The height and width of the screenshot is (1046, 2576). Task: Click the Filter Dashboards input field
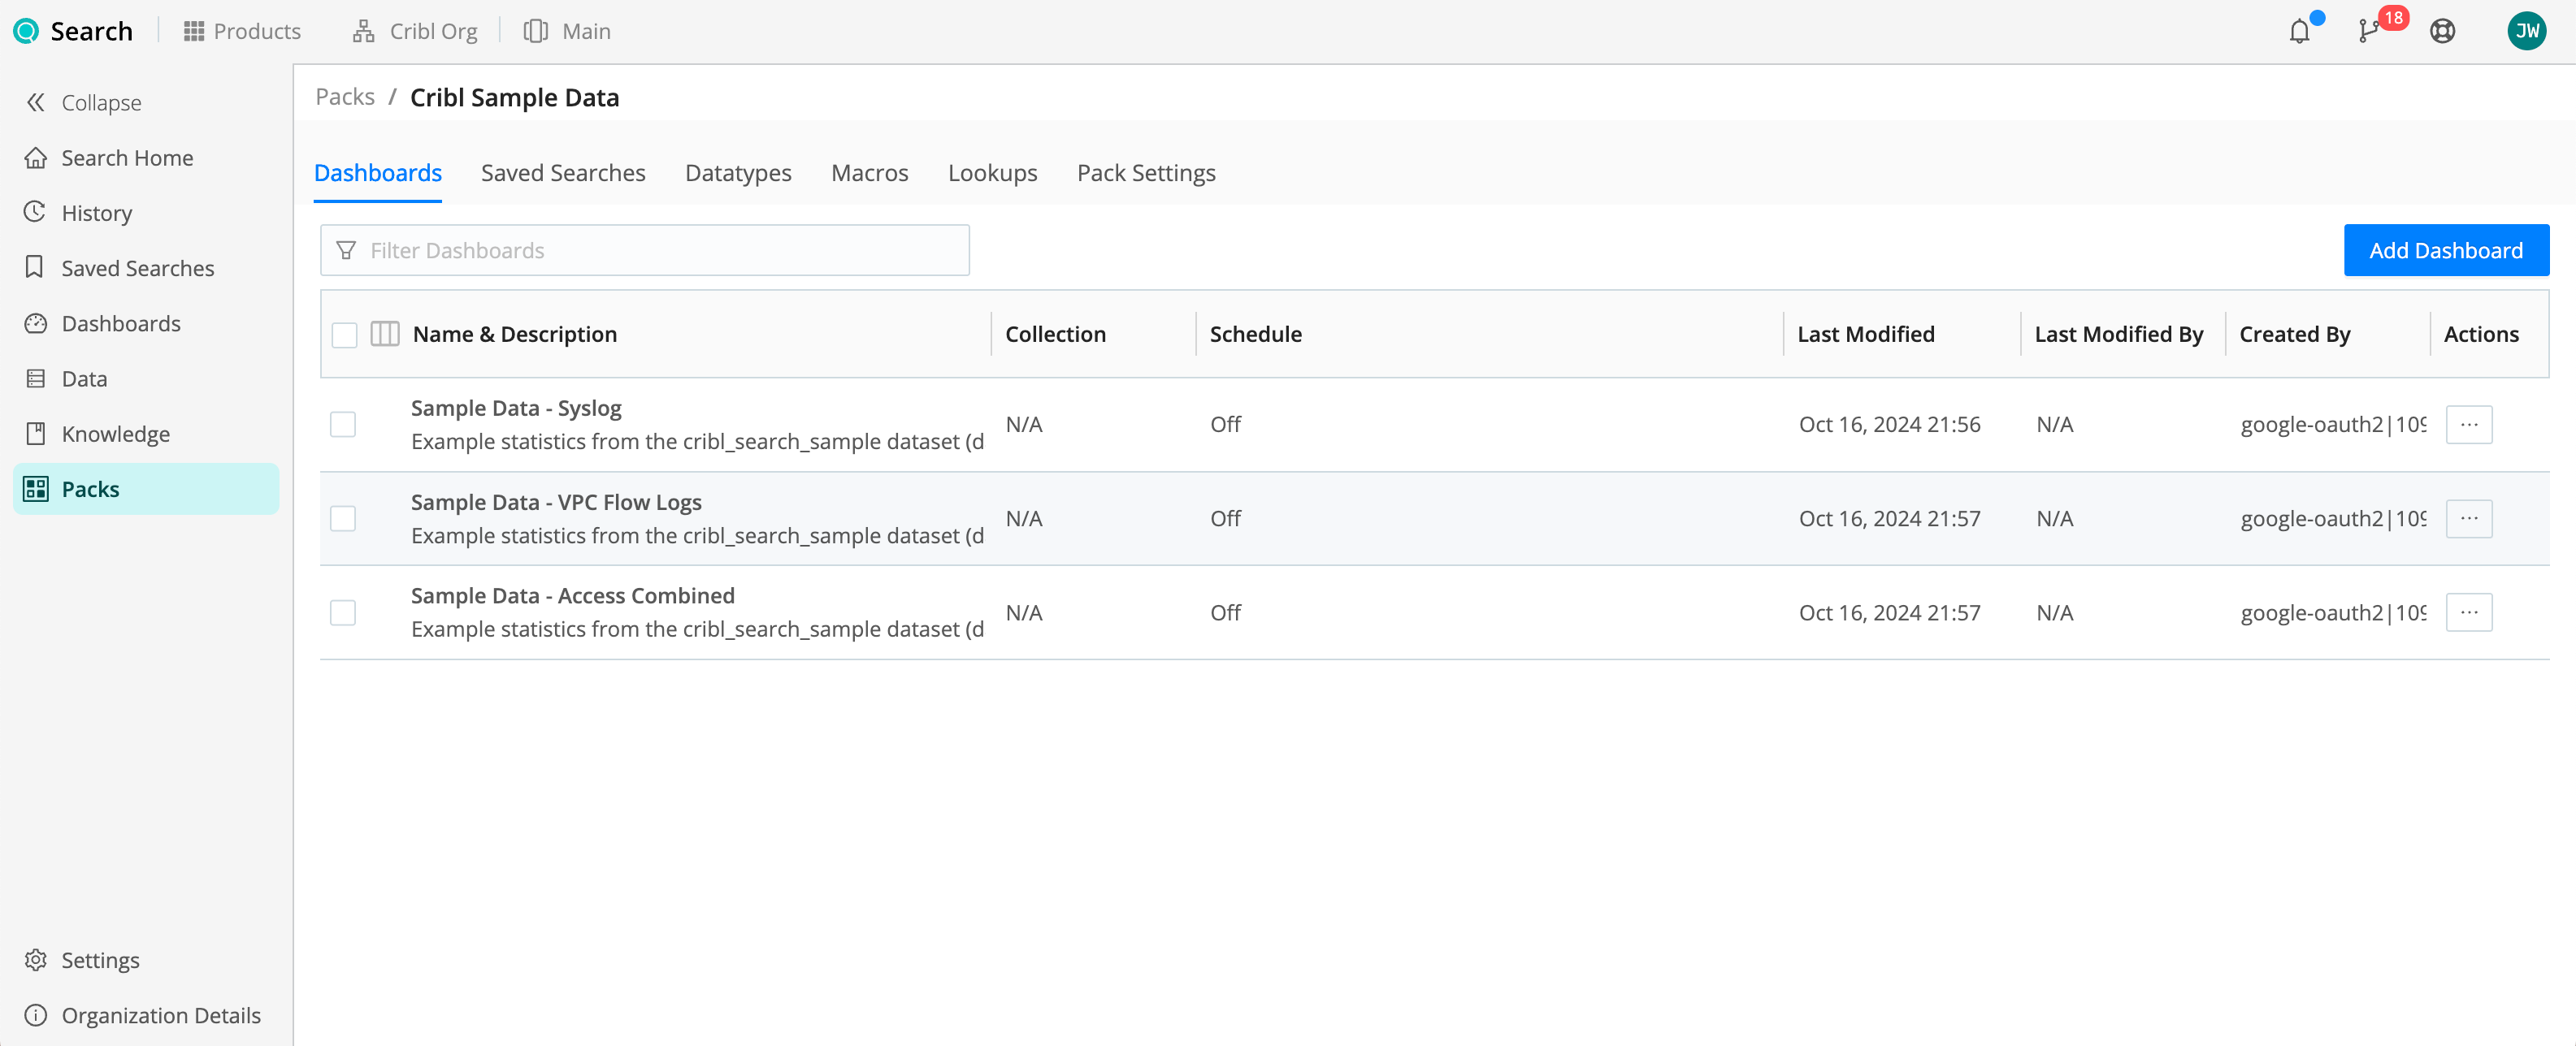click(645, 250)
